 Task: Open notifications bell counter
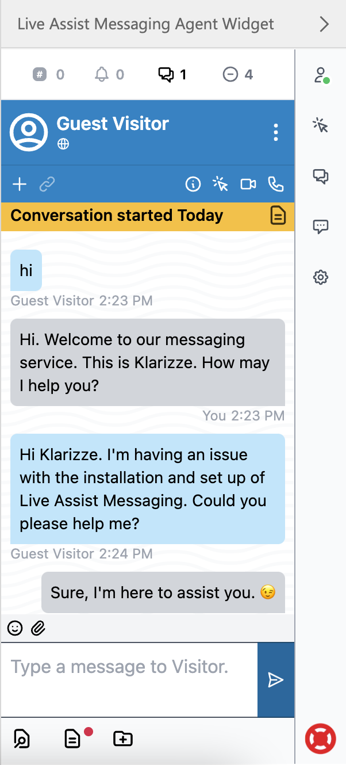tap(109, 74)
